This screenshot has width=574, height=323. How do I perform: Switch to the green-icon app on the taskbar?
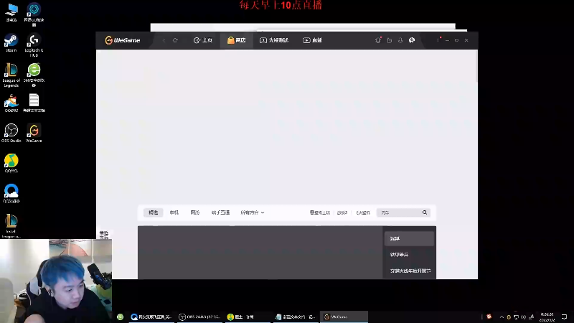pyautogui.click(x=247, y=317)
